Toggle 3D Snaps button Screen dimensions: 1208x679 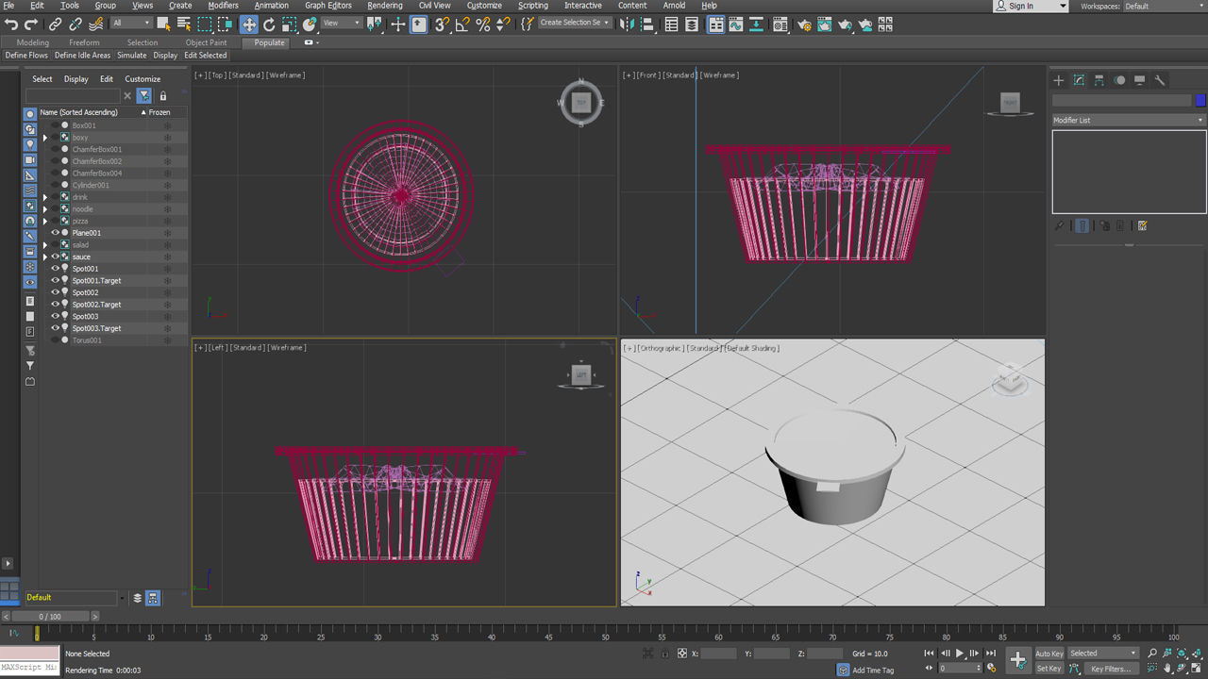click(x=441, y=24)
